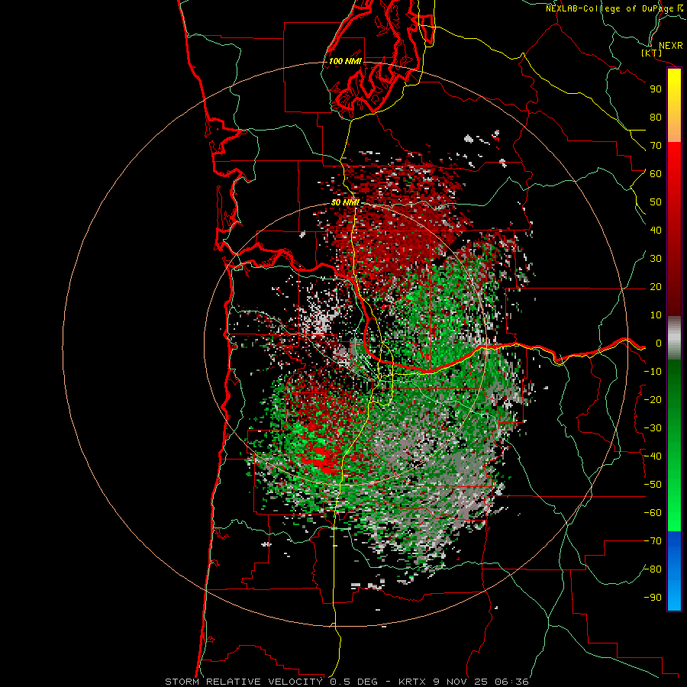
Task: Click the -60 value on the velocity scale
Action: [653, 513]
